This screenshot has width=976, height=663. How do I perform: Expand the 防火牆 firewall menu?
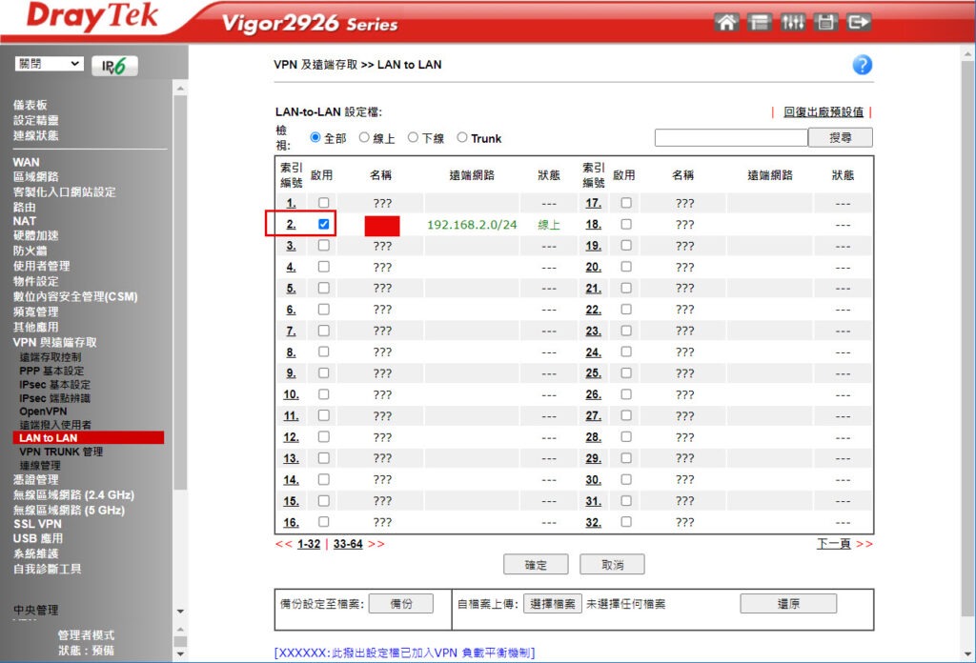coord(30,251)
